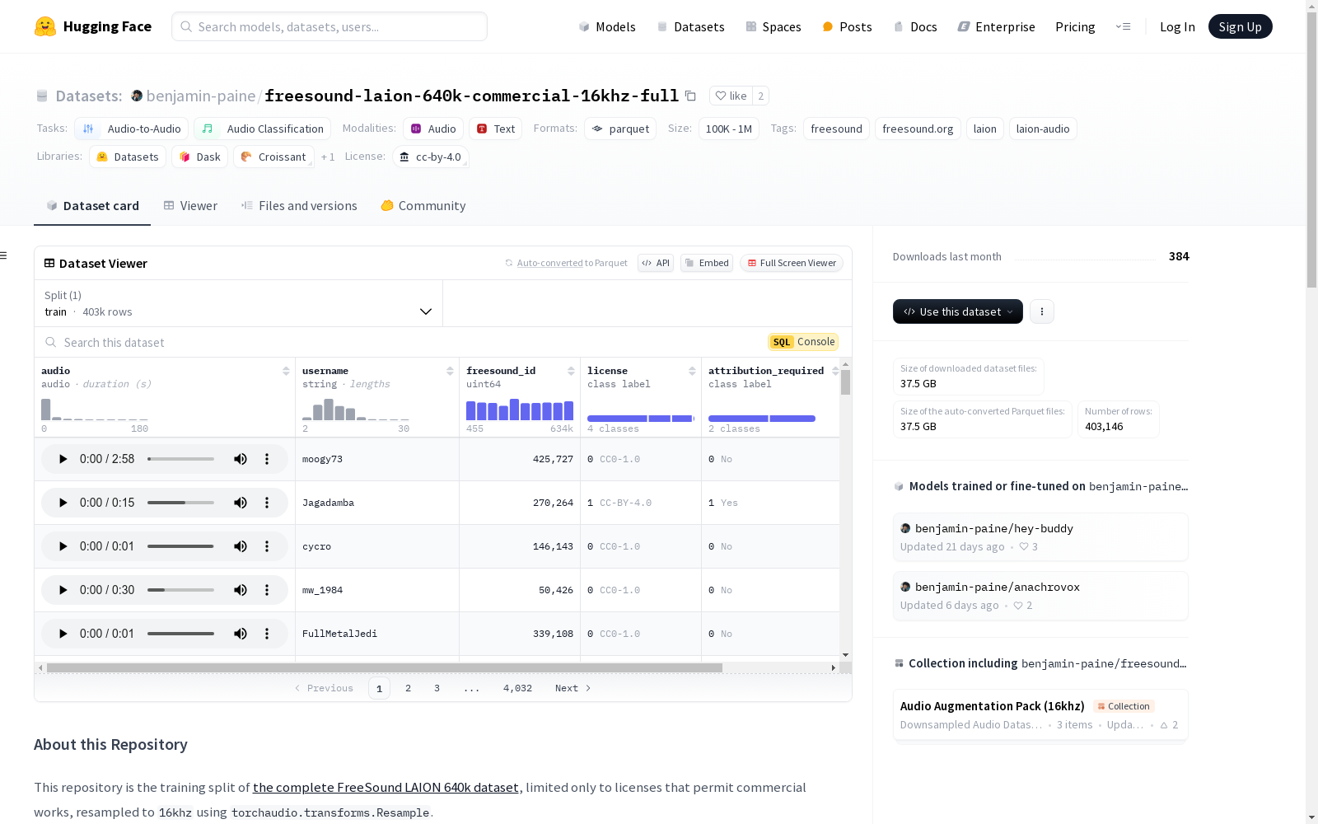Viewport: 1318px width, 824px height.
Task: Play the Jagadamba audio clip
Action: [x=63, y=503]
